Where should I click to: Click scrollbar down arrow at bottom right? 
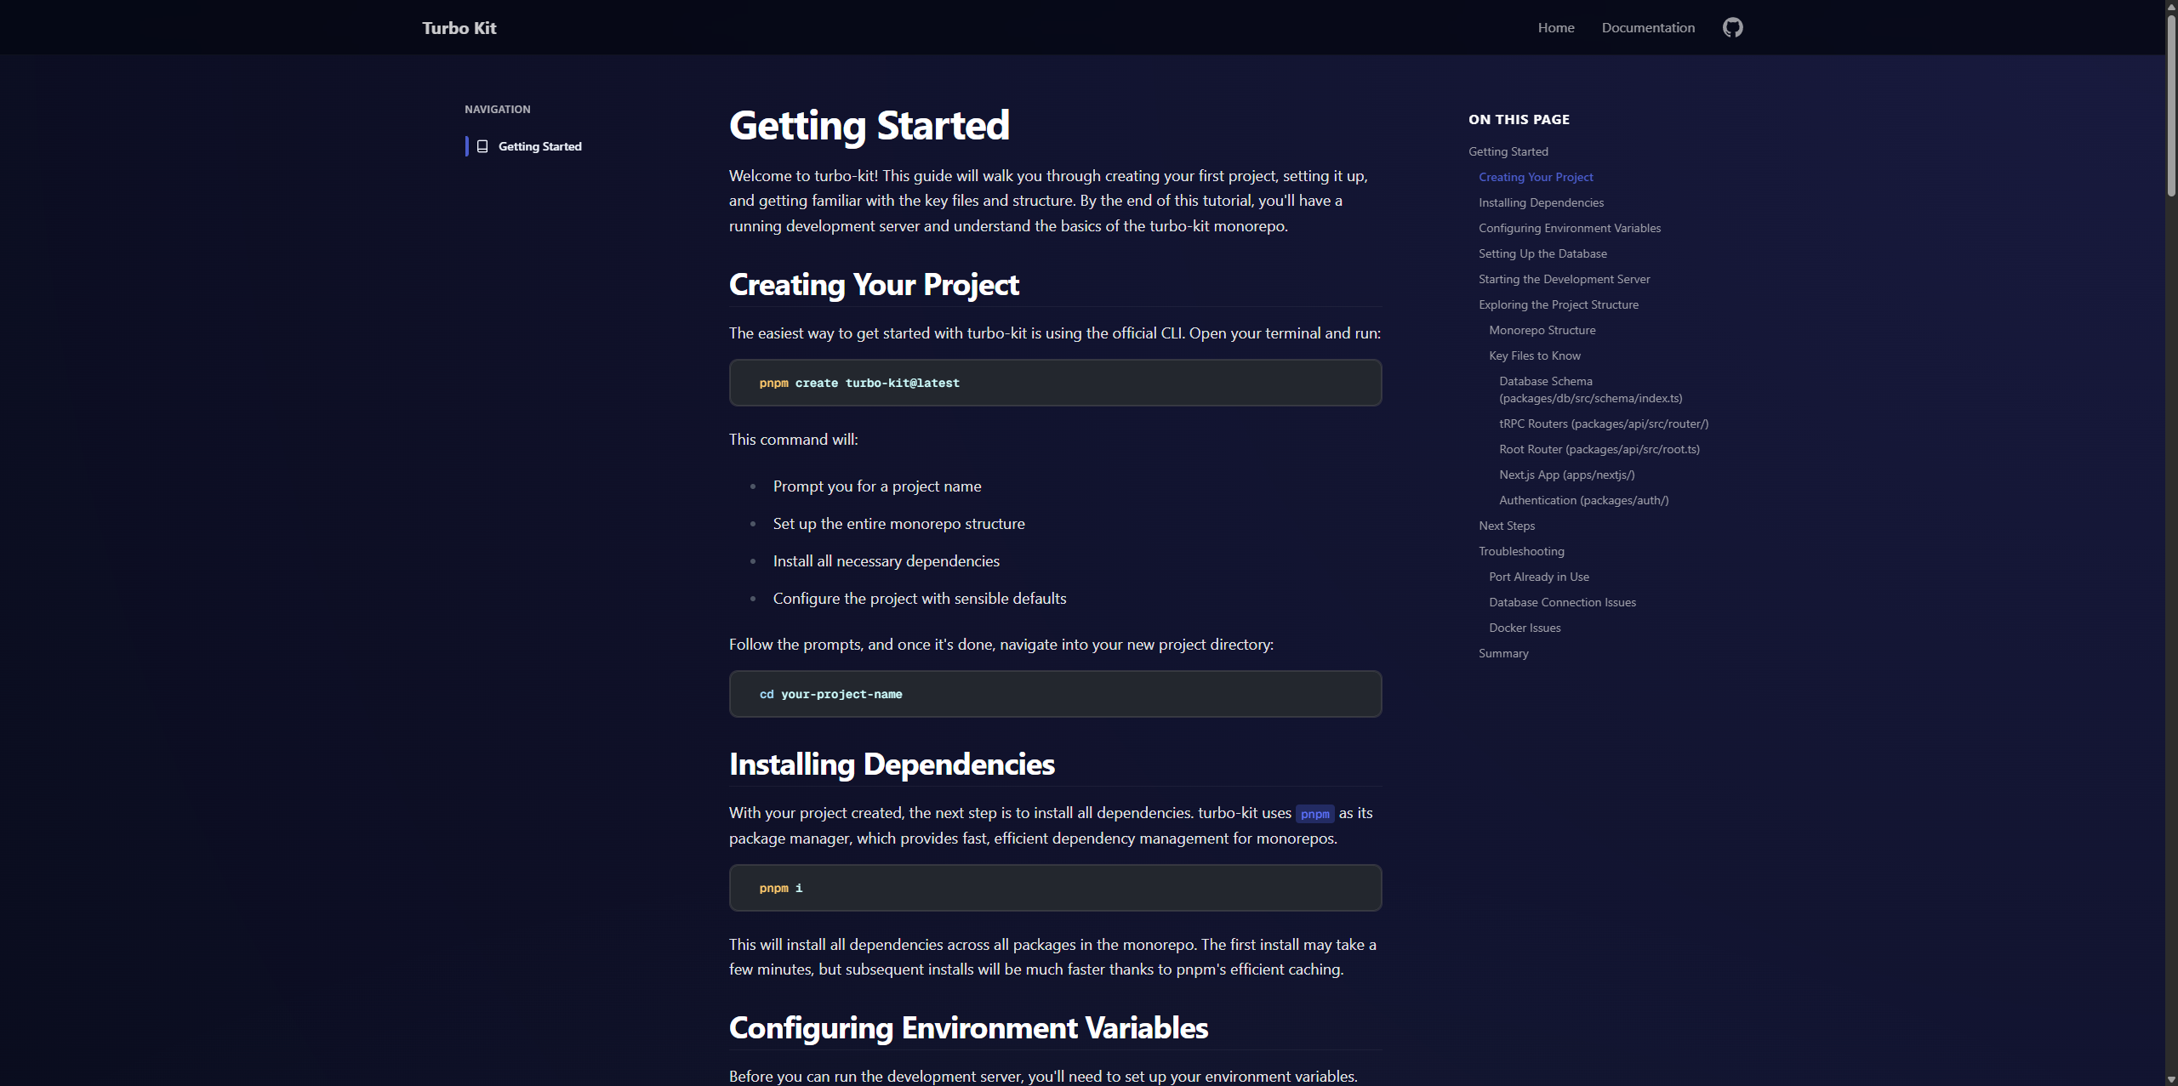[x=2170, y=1079]
